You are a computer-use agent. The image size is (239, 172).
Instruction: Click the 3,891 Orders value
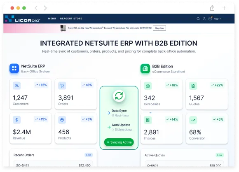[x=66, y=98]
